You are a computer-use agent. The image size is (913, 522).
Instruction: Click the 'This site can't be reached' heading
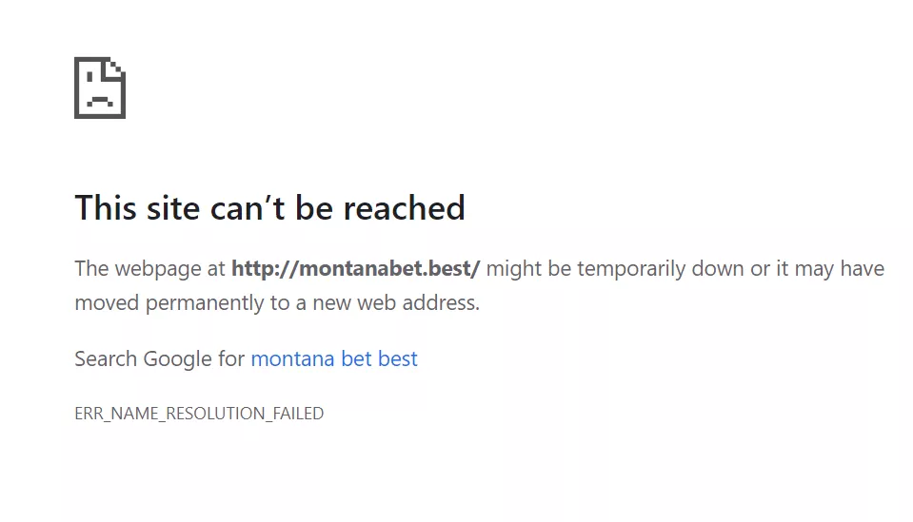point(269,207)
